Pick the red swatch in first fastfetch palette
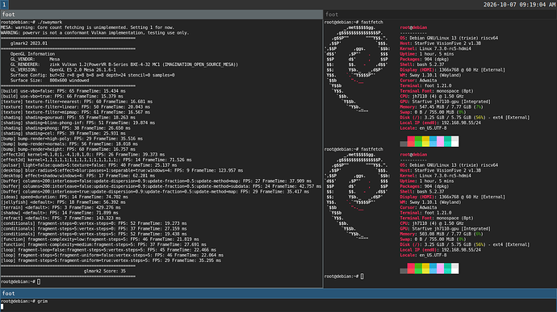 [x=411, y=141]
